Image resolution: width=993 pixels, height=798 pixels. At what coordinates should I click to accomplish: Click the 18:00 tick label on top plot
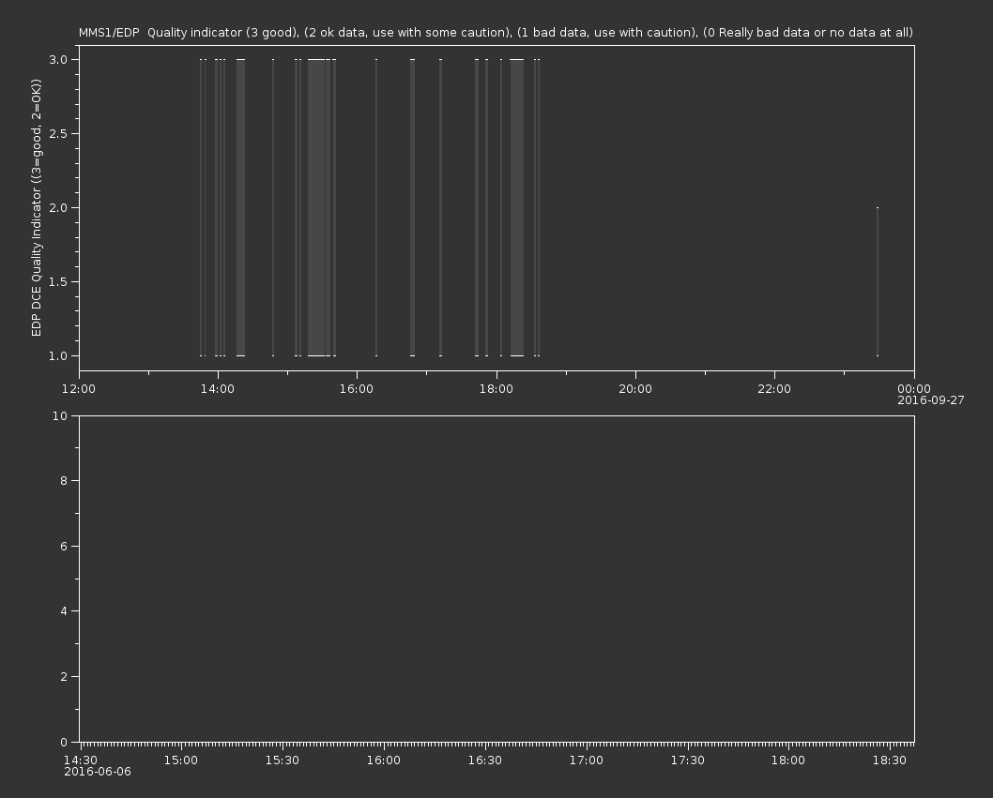click(496, 388)
